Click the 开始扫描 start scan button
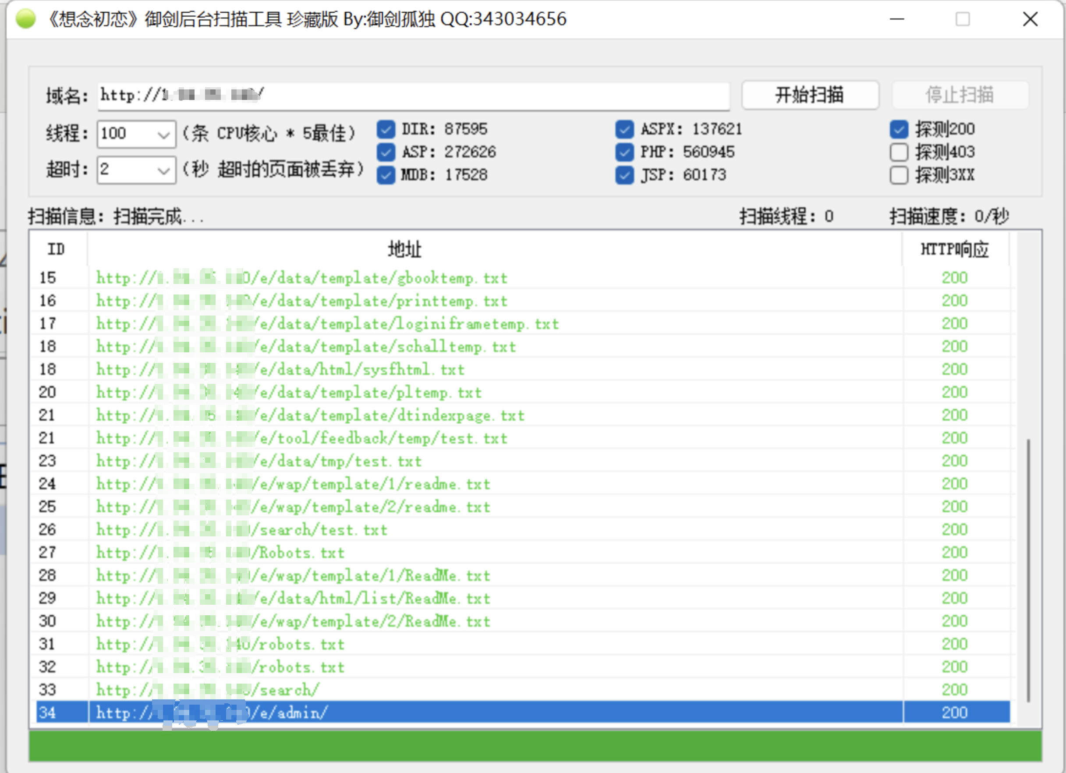Image resolution: width=1066 pixels, height=773 pixels. 809,95
